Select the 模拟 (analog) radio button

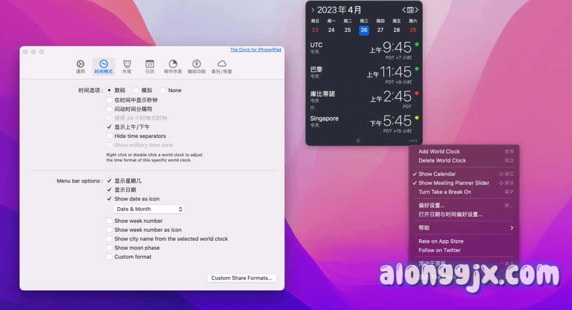(136, 90)
